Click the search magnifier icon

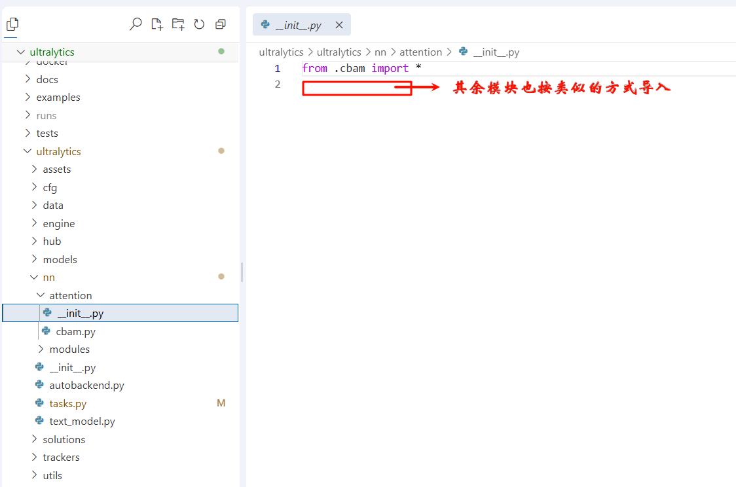tap(136, 25)
